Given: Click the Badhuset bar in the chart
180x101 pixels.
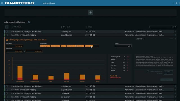Looking at the screenshot, I should click(x=82, y=77).
